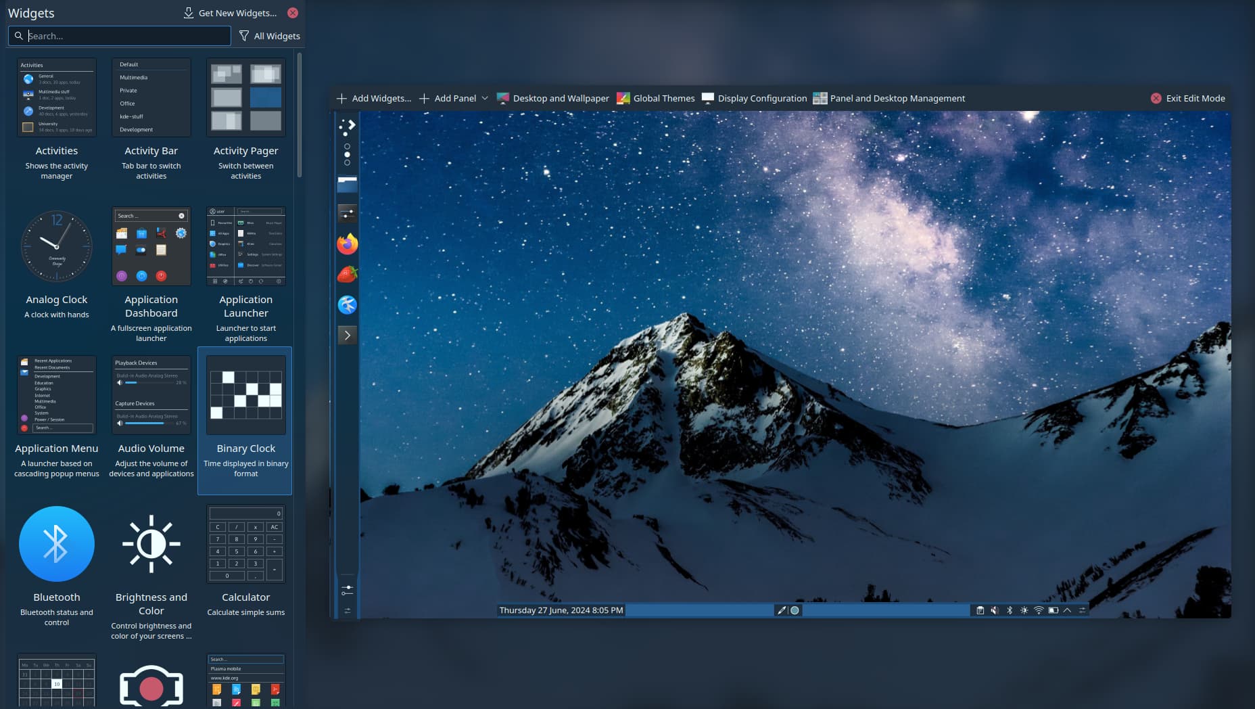Click bottom panel configure icon

[x=1082, y=610]
